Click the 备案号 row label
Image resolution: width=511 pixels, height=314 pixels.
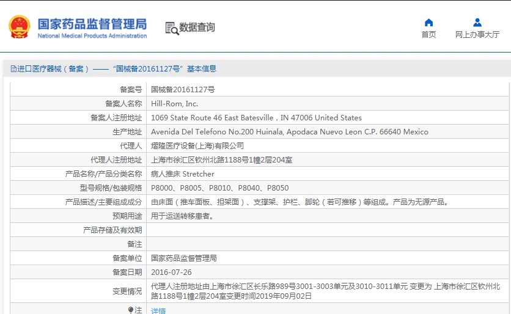tap(131, 90)
